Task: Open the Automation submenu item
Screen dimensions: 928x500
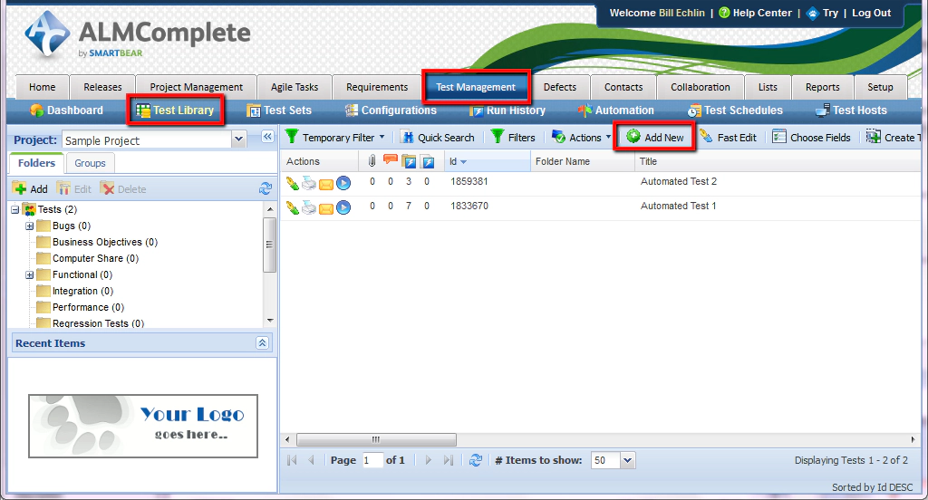Action: point(616,111)
